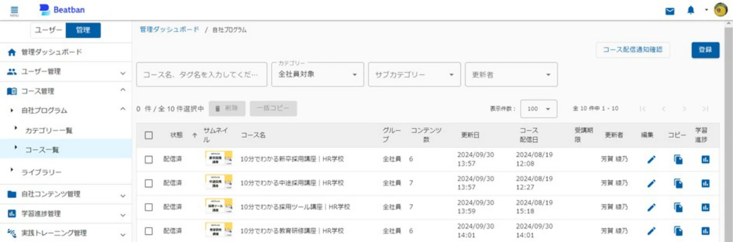Go to the previous page of results
The width and height of the screenshot is (733, 242).
(664, 109)
